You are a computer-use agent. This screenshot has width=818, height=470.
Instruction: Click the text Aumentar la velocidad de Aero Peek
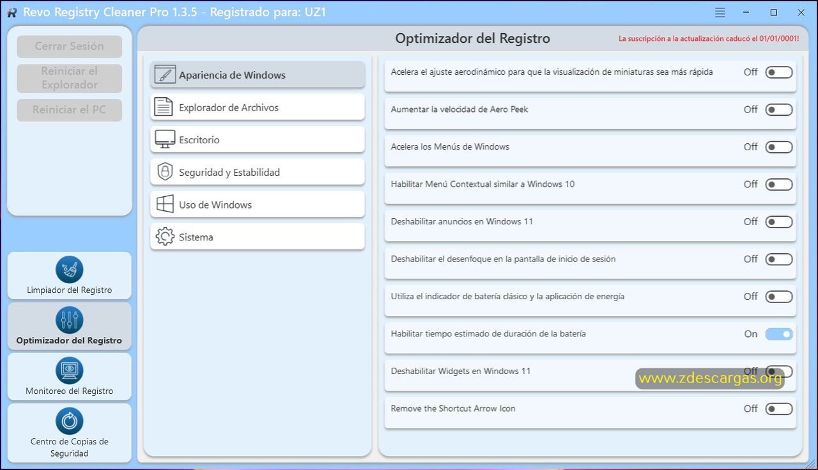pyautogui.click(x=459, y=109)
